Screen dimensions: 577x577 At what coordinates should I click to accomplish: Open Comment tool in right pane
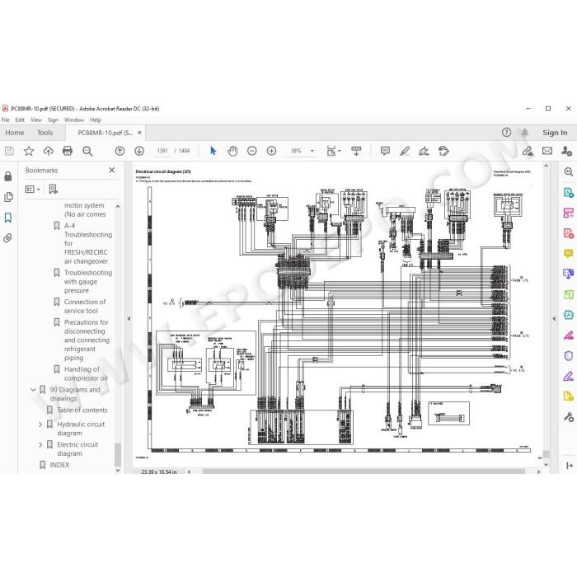(x=569, y=254)
